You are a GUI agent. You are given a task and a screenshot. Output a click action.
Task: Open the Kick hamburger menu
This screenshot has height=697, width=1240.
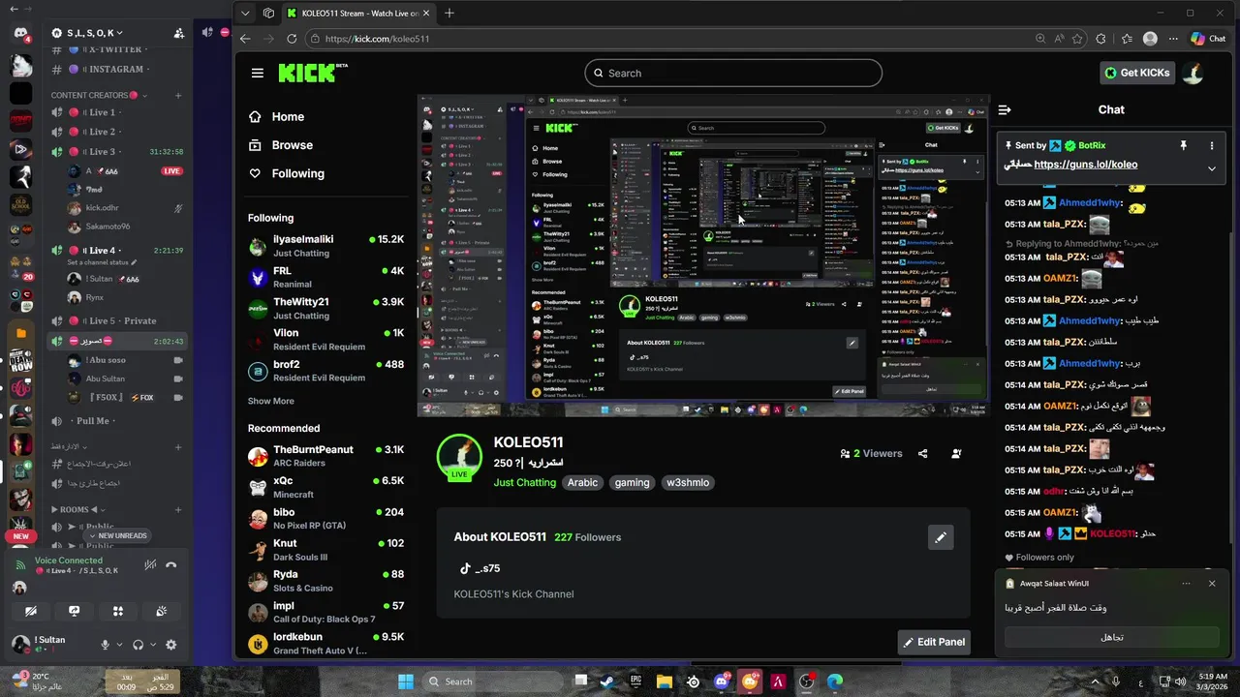point(257,73)
